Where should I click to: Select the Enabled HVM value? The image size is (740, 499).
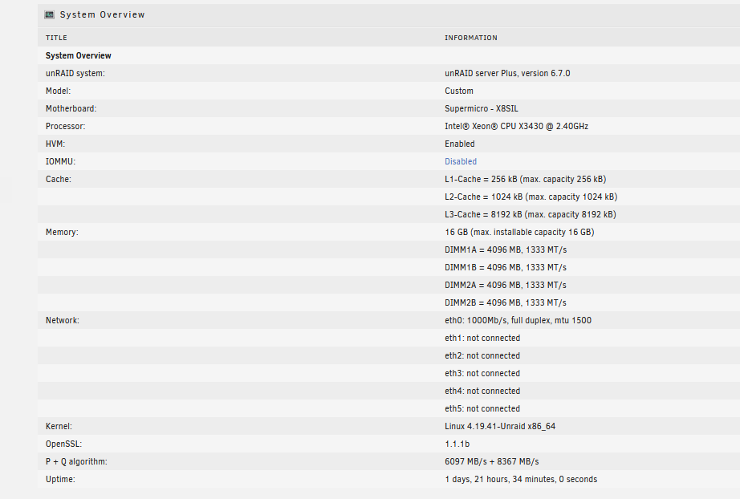coord(460,144)
